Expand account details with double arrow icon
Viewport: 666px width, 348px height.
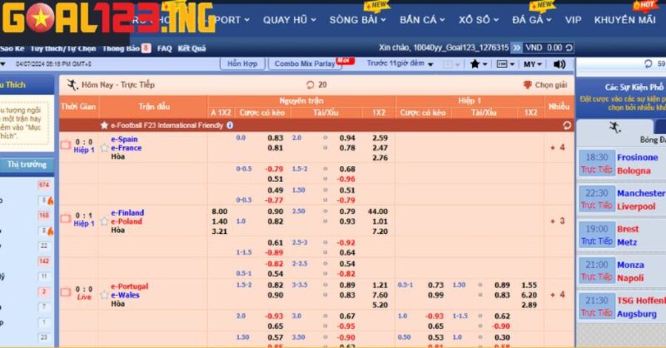coord(516,47)
